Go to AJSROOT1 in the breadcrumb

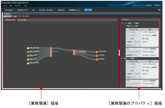61,10
